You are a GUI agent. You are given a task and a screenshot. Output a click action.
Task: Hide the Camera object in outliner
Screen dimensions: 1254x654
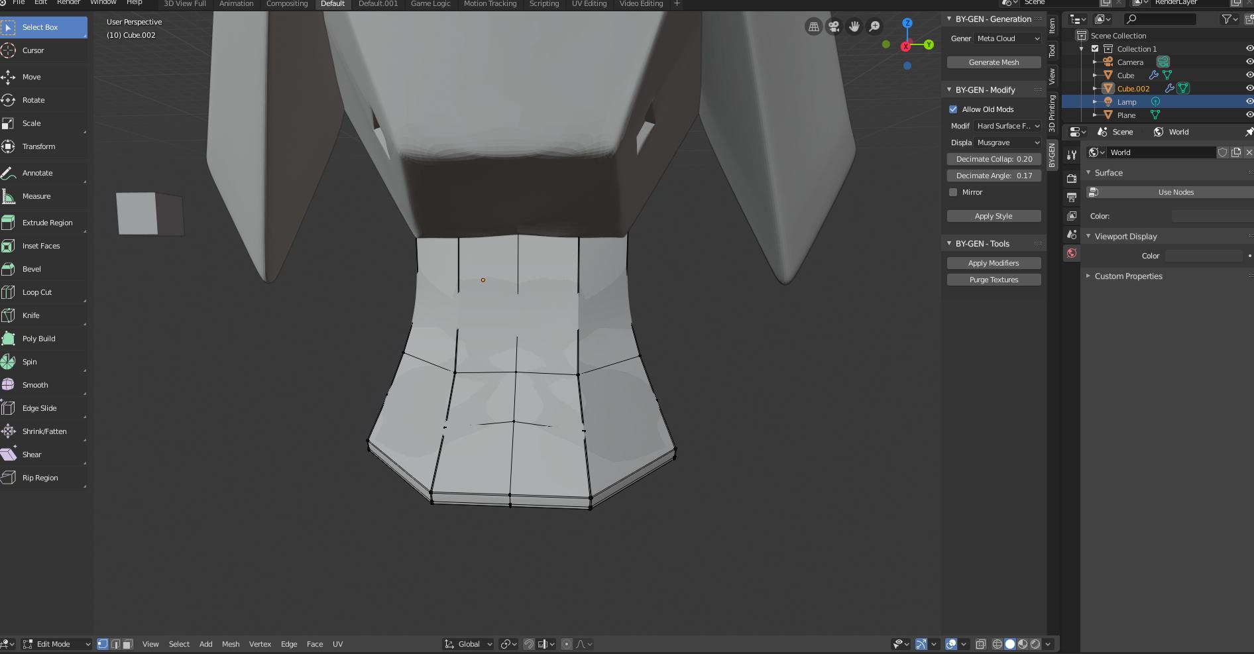pyautogui.click(x=1249, y=62)
